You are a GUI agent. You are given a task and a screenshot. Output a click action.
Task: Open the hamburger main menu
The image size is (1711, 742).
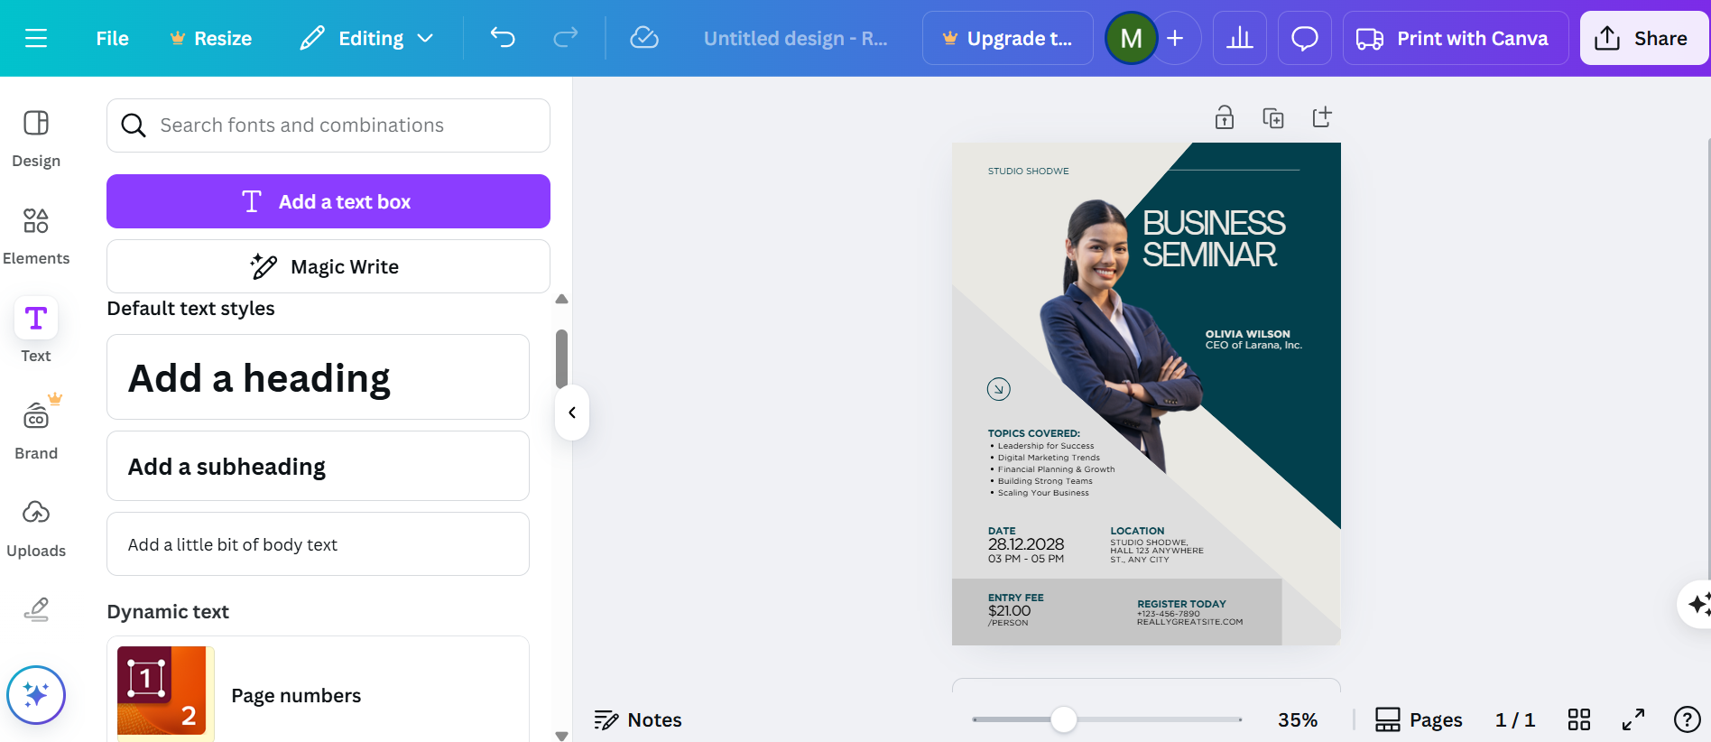coord(36,38)
